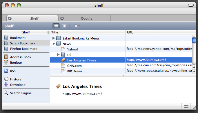
Task: Show History in the sidebar
Action: point(26,79)
